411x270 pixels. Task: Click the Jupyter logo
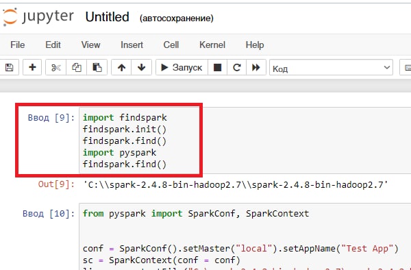[38, 16]
